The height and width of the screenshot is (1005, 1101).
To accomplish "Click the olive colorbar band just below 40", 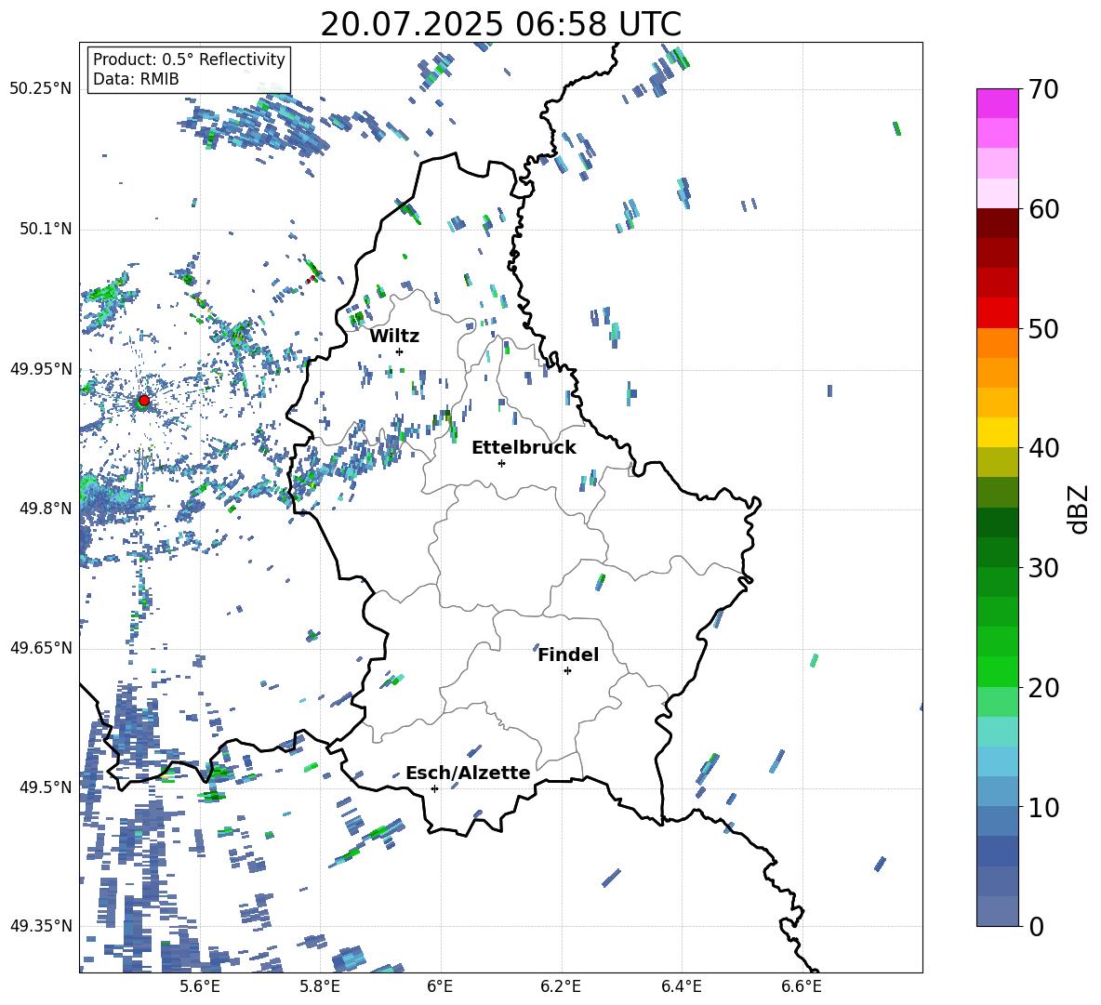I will click(998, 462).
